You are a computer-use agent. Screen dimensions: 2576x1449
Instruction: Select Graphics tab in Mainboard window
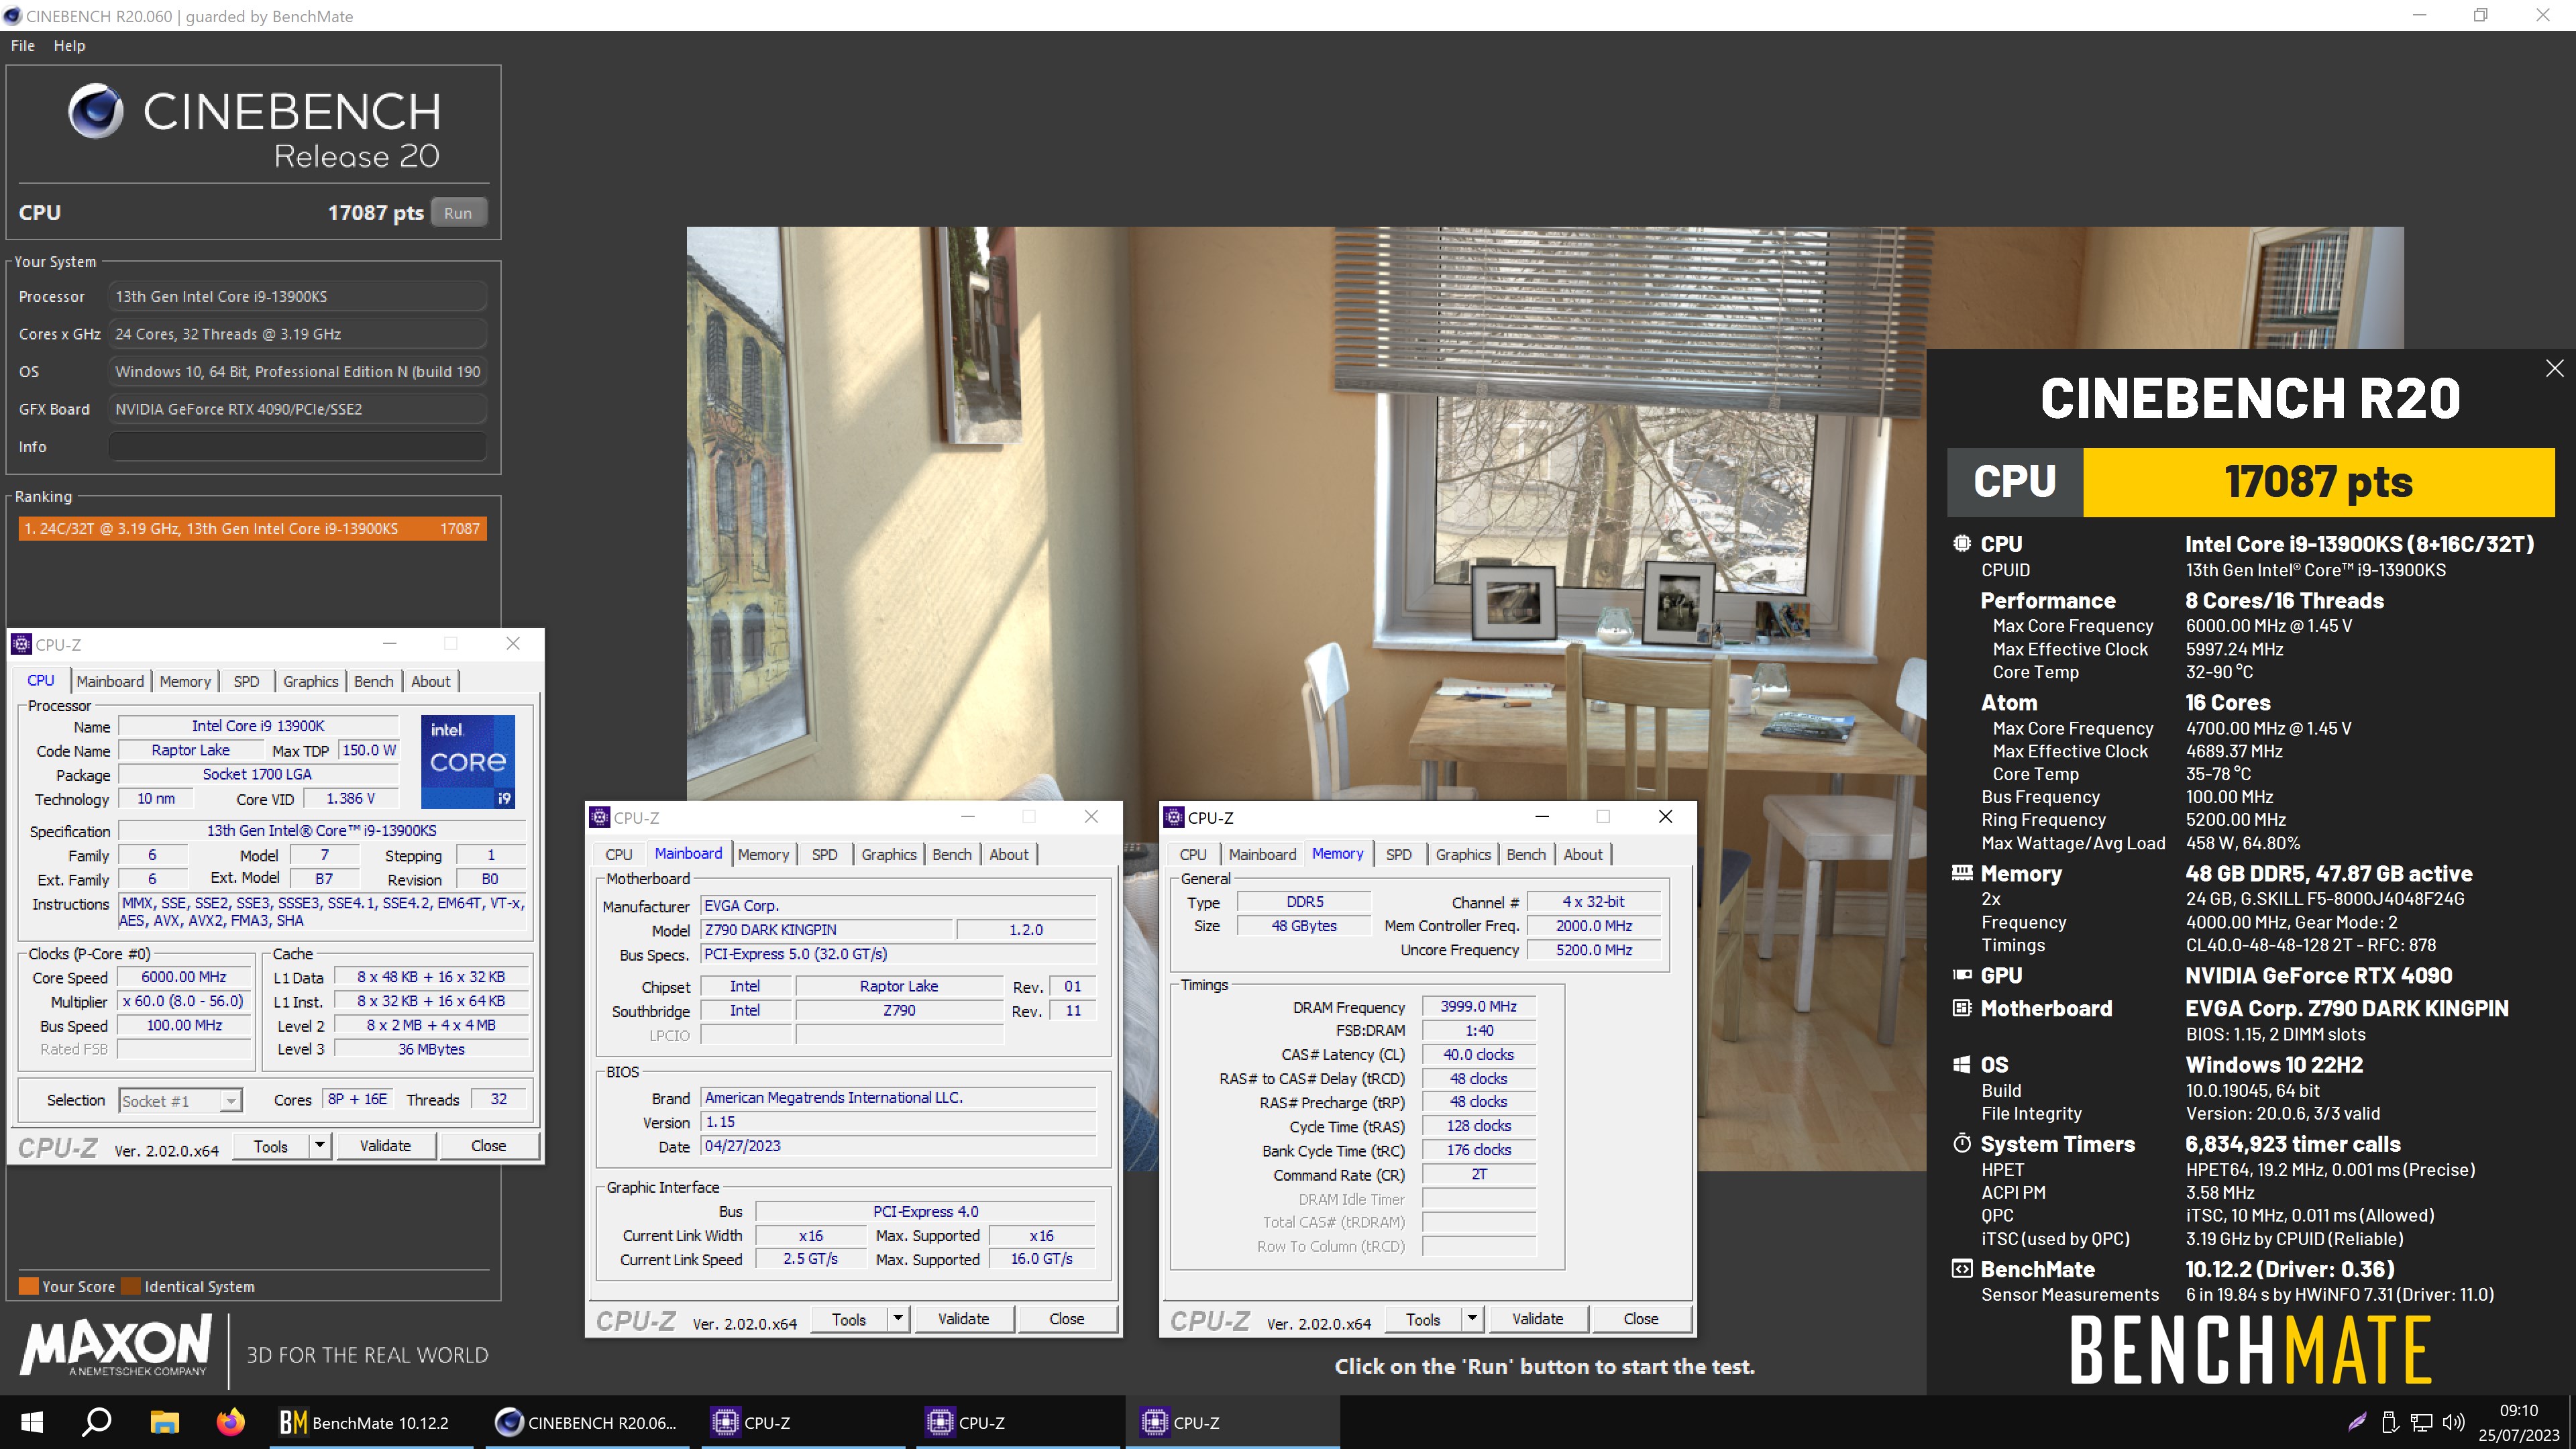point(889,854)
